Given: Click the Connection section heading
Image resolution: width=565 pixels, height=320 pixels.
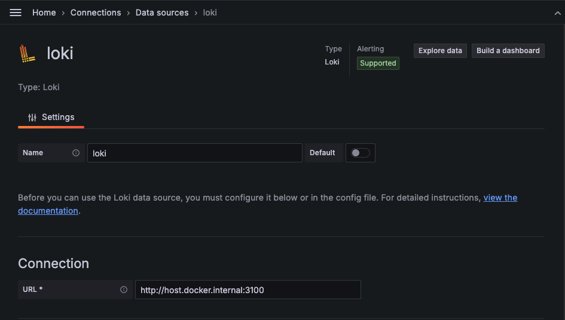Looking at the screenshot, I should 53,263.
